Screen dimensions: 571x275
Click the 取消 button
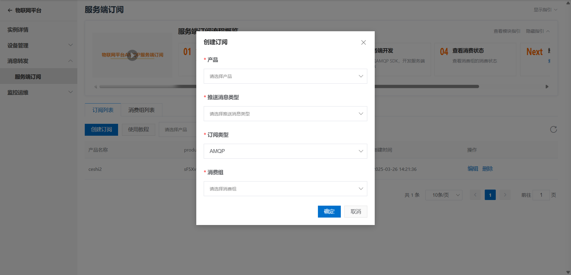[356, 212]
